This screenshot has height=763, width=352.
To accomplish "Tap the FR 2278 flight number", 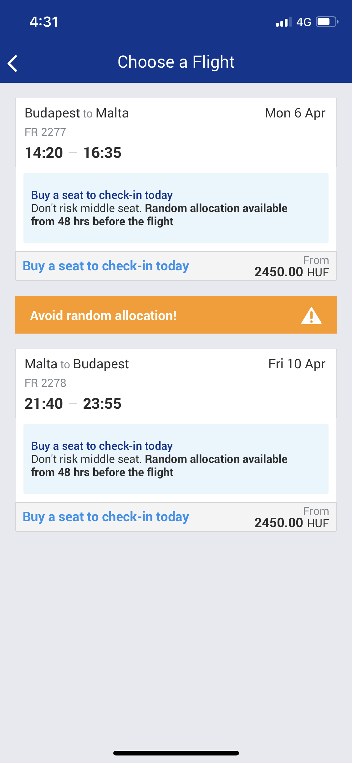I will (45, 383).
